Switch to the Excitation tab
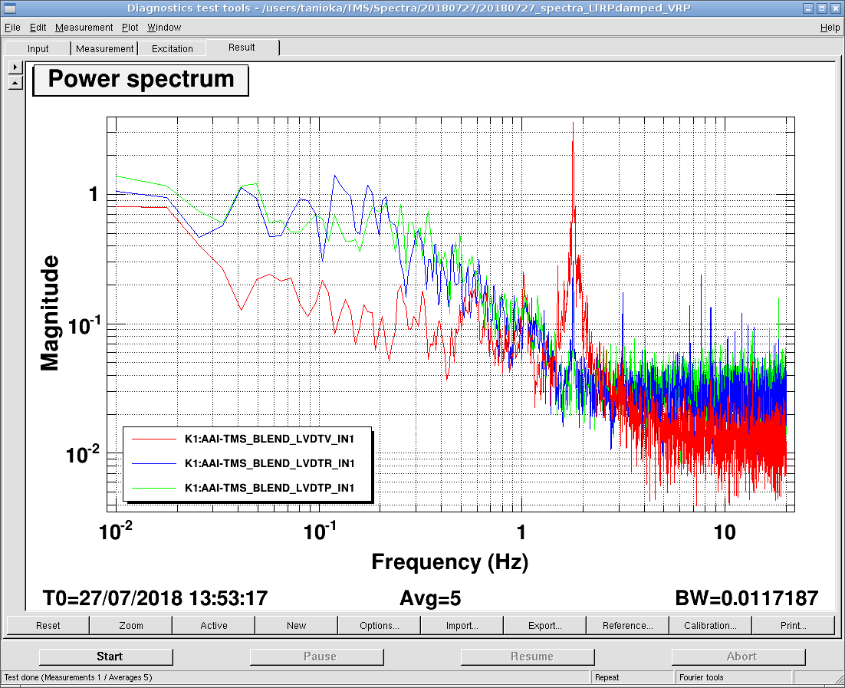Viewport: 845px width, 688px height. [x=173, y=48]
